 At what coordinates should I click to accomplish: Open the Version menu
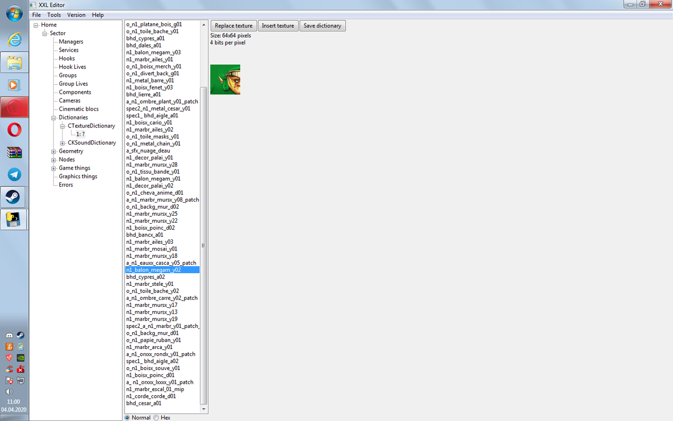(76, 15)
